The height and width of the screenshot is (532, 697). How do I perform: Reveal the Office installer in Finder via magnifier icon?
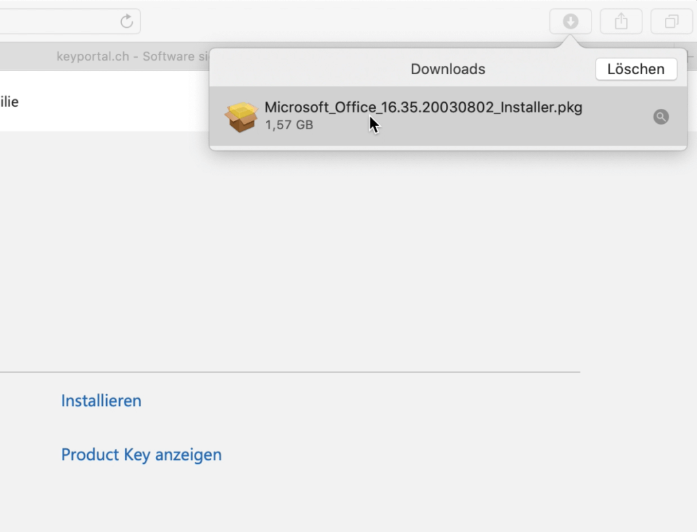pyautogui.click(x=660, y=117)
